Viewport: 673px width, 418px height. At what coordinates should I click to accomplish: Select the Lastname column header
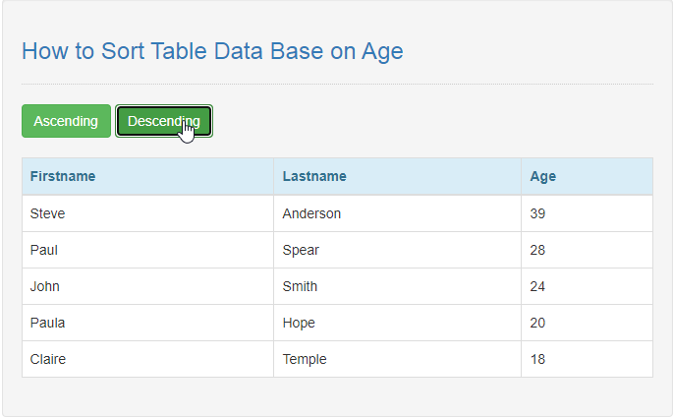pos(398,177)
